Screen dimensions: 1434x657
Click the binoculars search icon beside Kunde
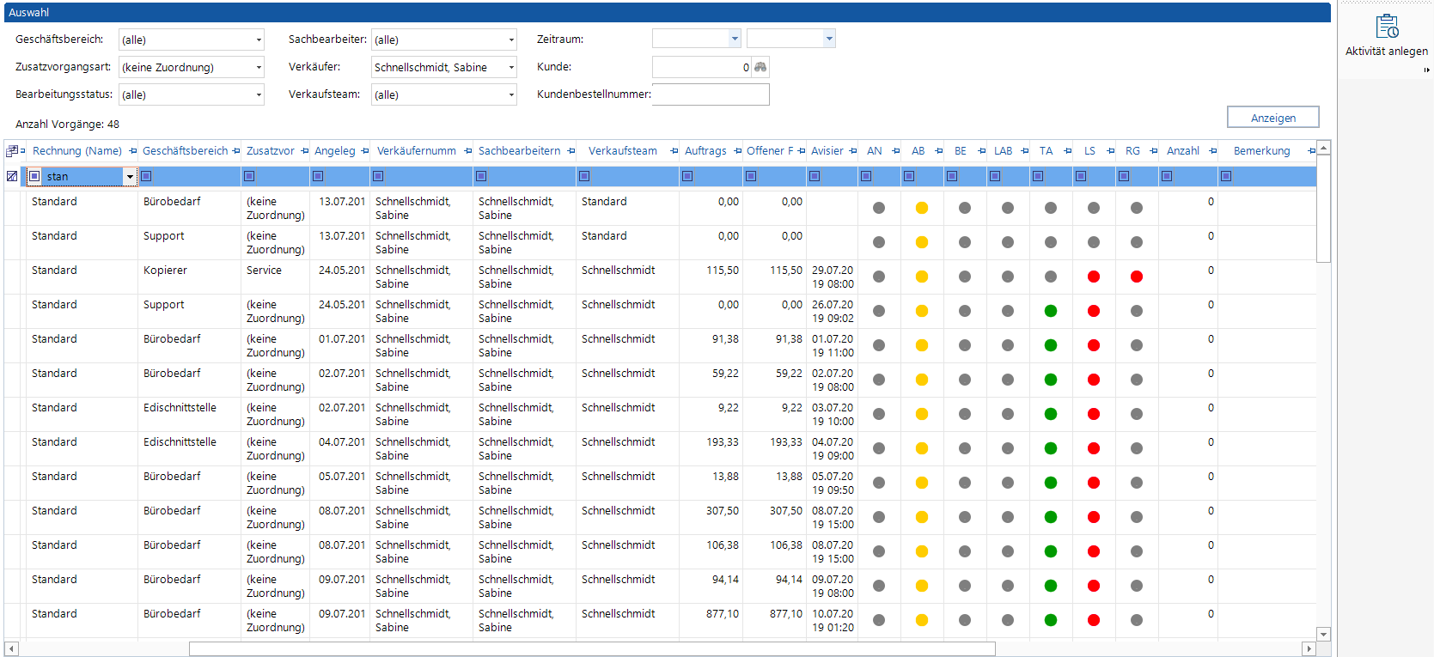pyautogui.click(x=760, y=67)
